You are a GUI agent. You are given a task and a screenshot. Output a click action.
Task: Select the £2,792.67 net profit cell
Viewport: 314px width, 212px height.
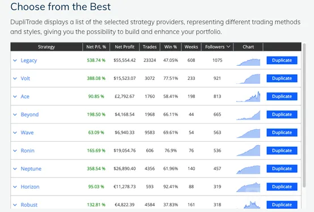[125, 96]
